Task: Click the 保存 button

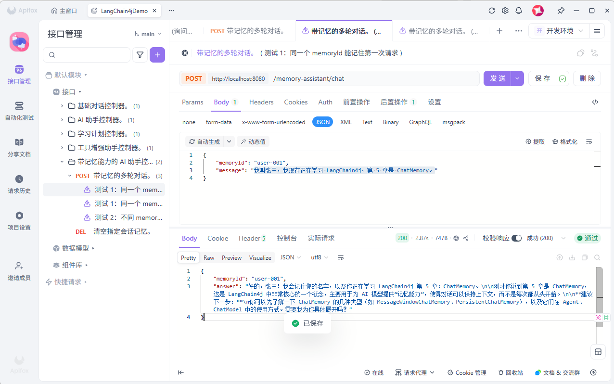Action: pos(542,78)
